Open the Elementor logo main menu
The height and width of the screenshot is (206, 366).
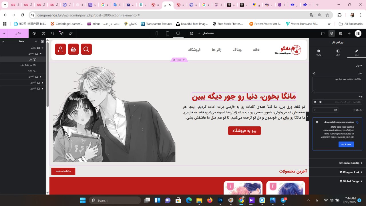tap(358, 33)
